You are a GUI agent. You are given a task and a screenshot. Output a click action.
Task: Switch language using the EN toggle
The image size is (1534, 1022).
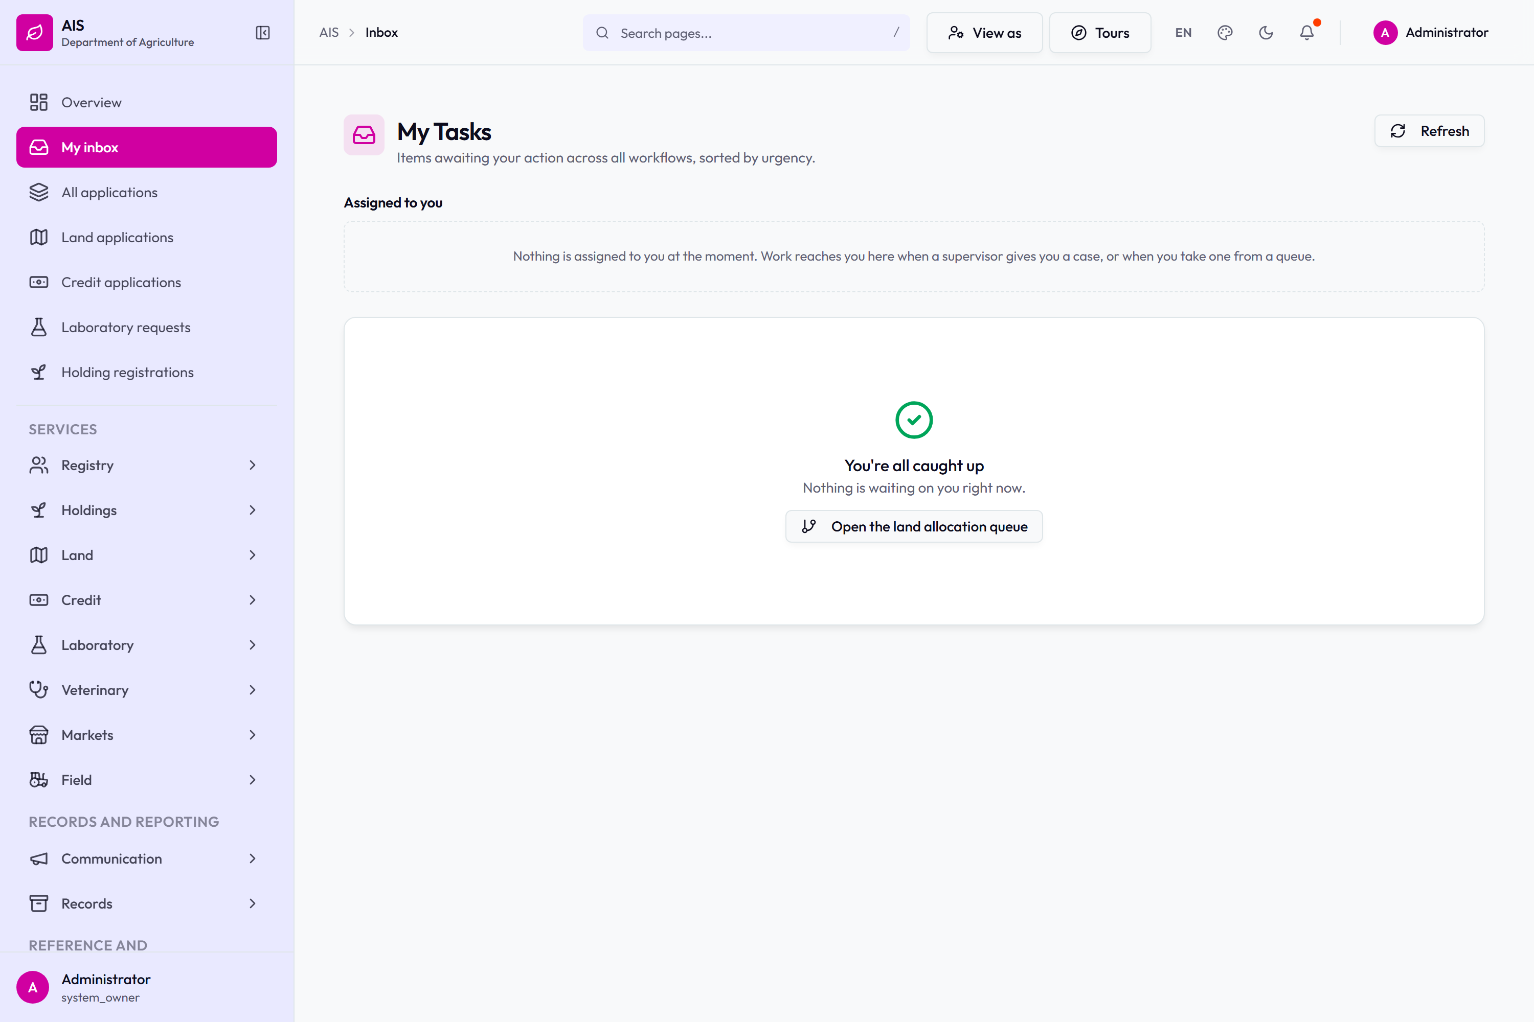tap(1183, 33)
